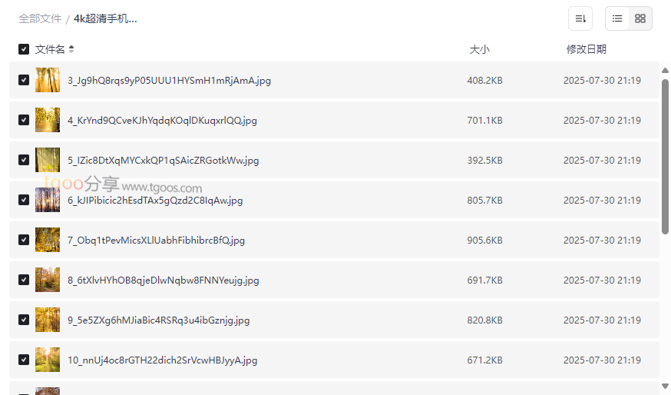Click the 4k超清手机... breadcrumb folder
671x395 pixels.
pyautogui.click(x=105, y=18)
